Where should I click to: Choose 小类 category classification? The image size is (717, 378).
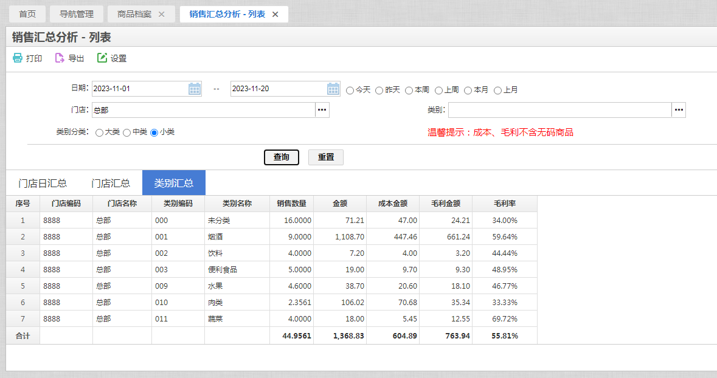click(x=154, y=132)
